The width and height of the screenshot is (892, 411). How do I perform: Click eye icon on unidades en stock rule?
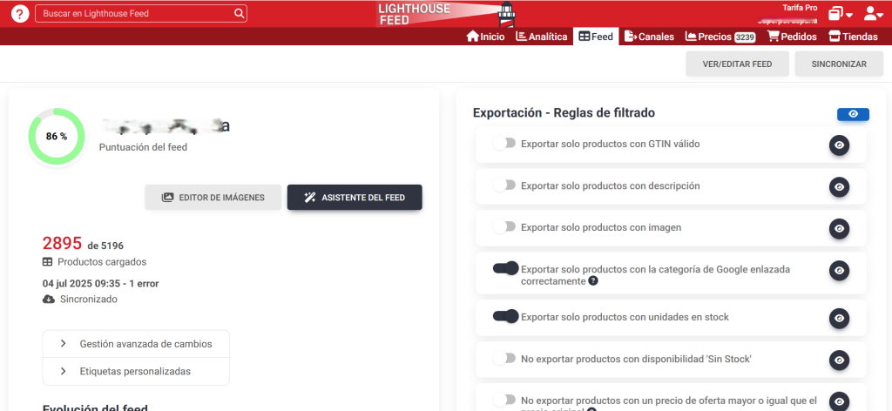pos(839,319)
